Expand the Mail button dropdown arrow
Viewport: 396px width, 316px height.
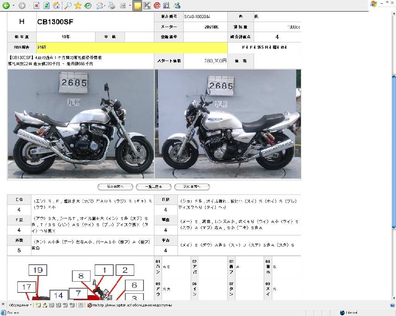[x=104, y=5]
